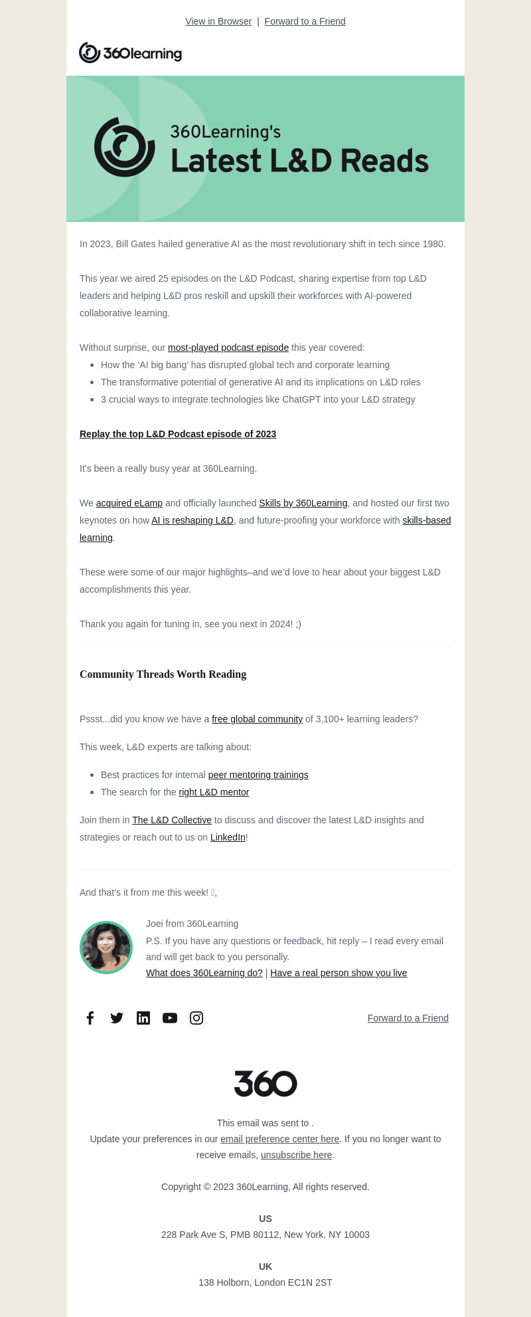Image resolution: width=531 pixels, height=1317 pixels.
Task: Open the peer mentoring trainings link
Action: (x=258, y=775)
